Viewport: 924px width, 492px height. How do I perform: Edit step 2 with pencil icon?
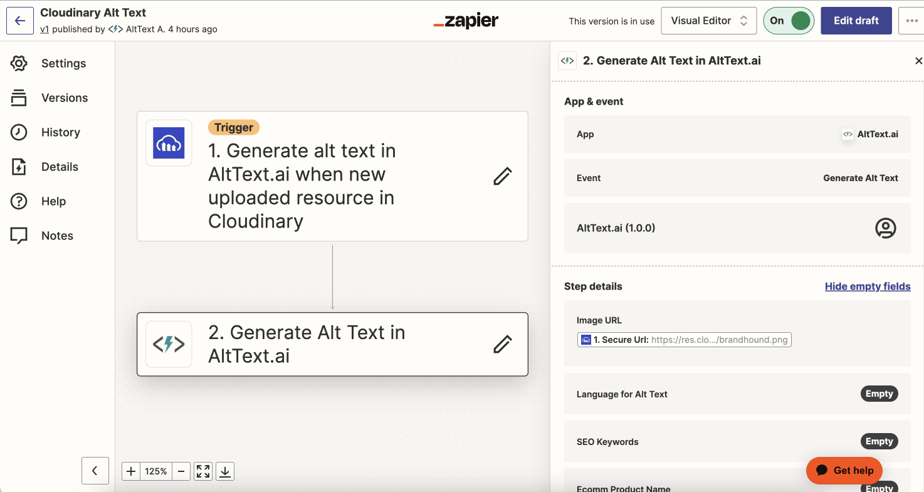tap(502, 344)
